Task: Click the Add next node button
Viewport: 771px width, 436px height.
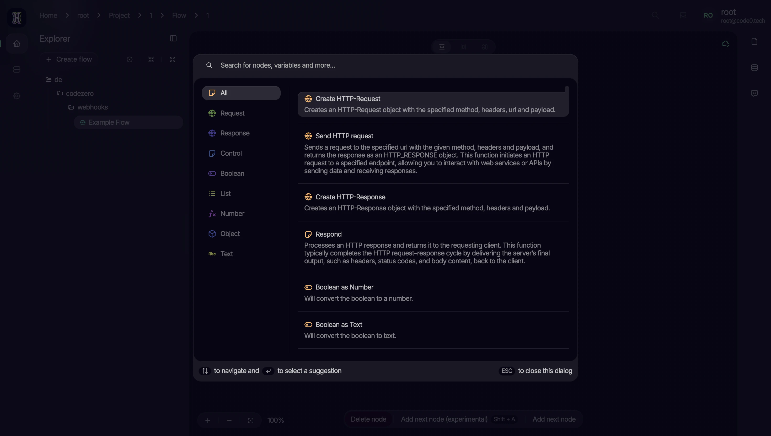Action: [553, 419]
